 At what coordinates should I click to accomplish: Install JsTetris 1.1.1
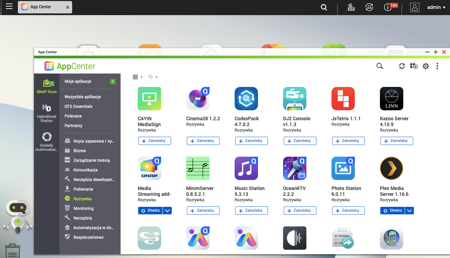[348, 141]
